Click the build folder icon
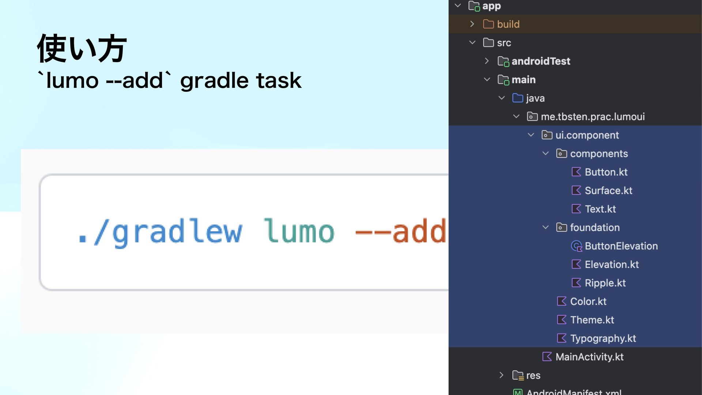Viewport: 702px width, 395px height. (488, 24)
